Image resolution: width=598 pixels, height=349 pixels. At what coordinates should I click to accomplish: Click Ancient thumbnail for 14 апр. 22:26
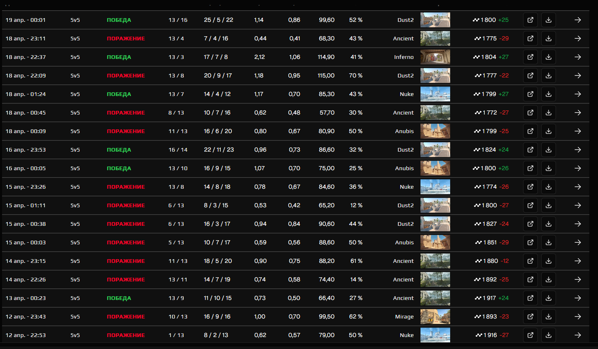click(x=435, y=279)
